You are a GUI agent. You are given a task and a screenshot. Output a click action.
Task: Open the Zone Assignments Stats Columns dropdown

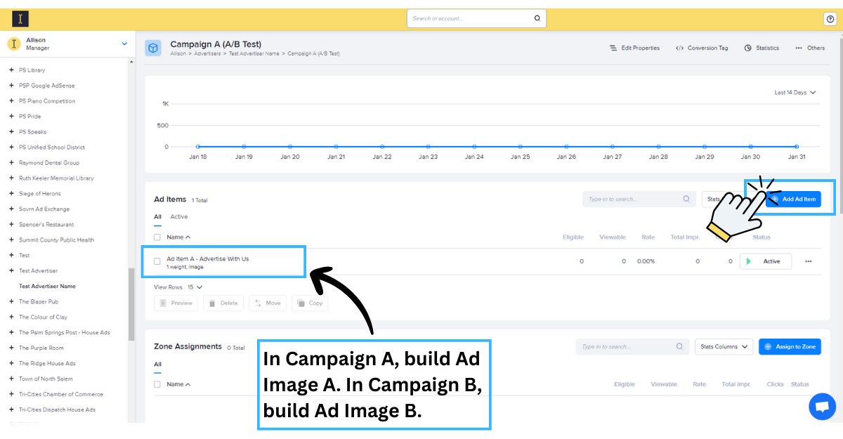coord(723,346)
